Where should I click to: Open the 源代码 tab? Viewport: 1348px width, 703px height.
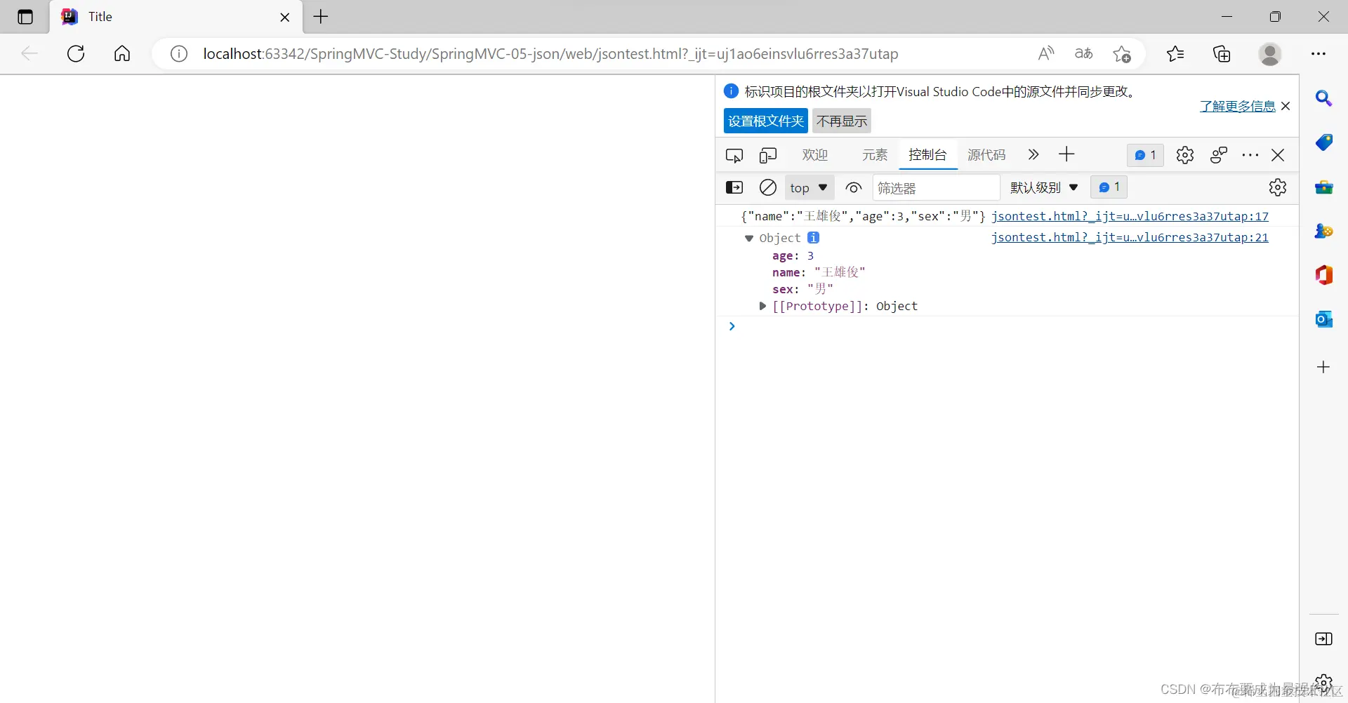pos(986,154)
